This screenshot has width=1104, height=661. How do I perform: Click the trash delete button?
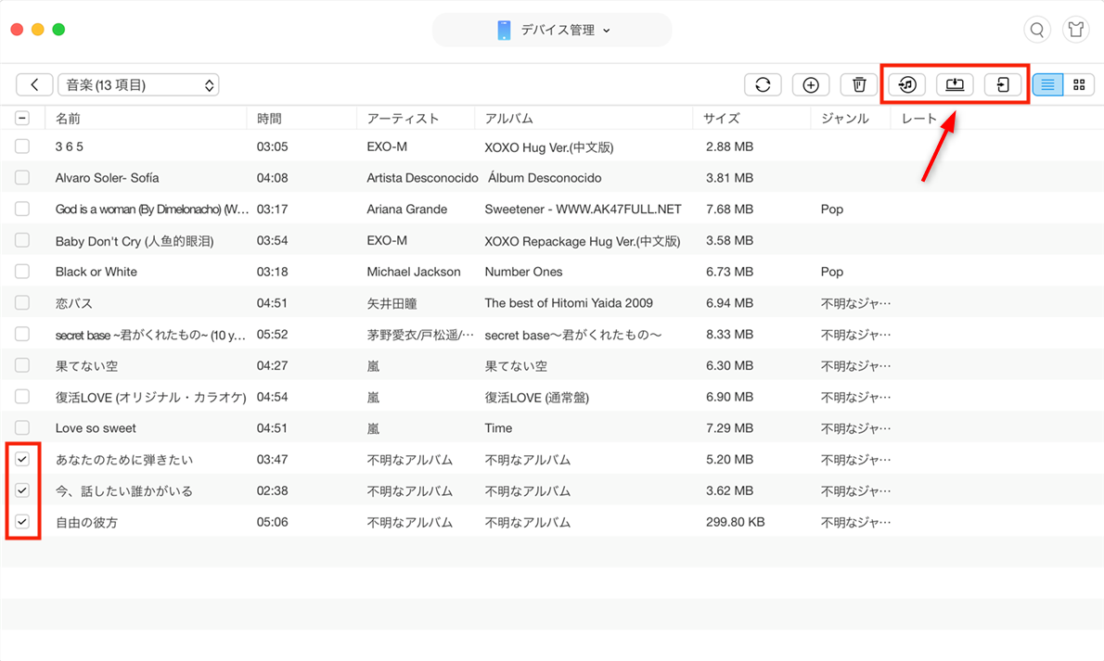859,85
